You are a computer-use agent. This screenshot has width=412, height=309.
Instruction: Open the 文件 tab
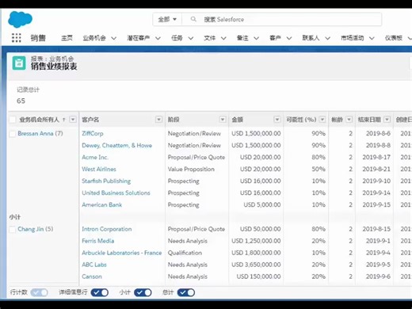tap(209, 38)
